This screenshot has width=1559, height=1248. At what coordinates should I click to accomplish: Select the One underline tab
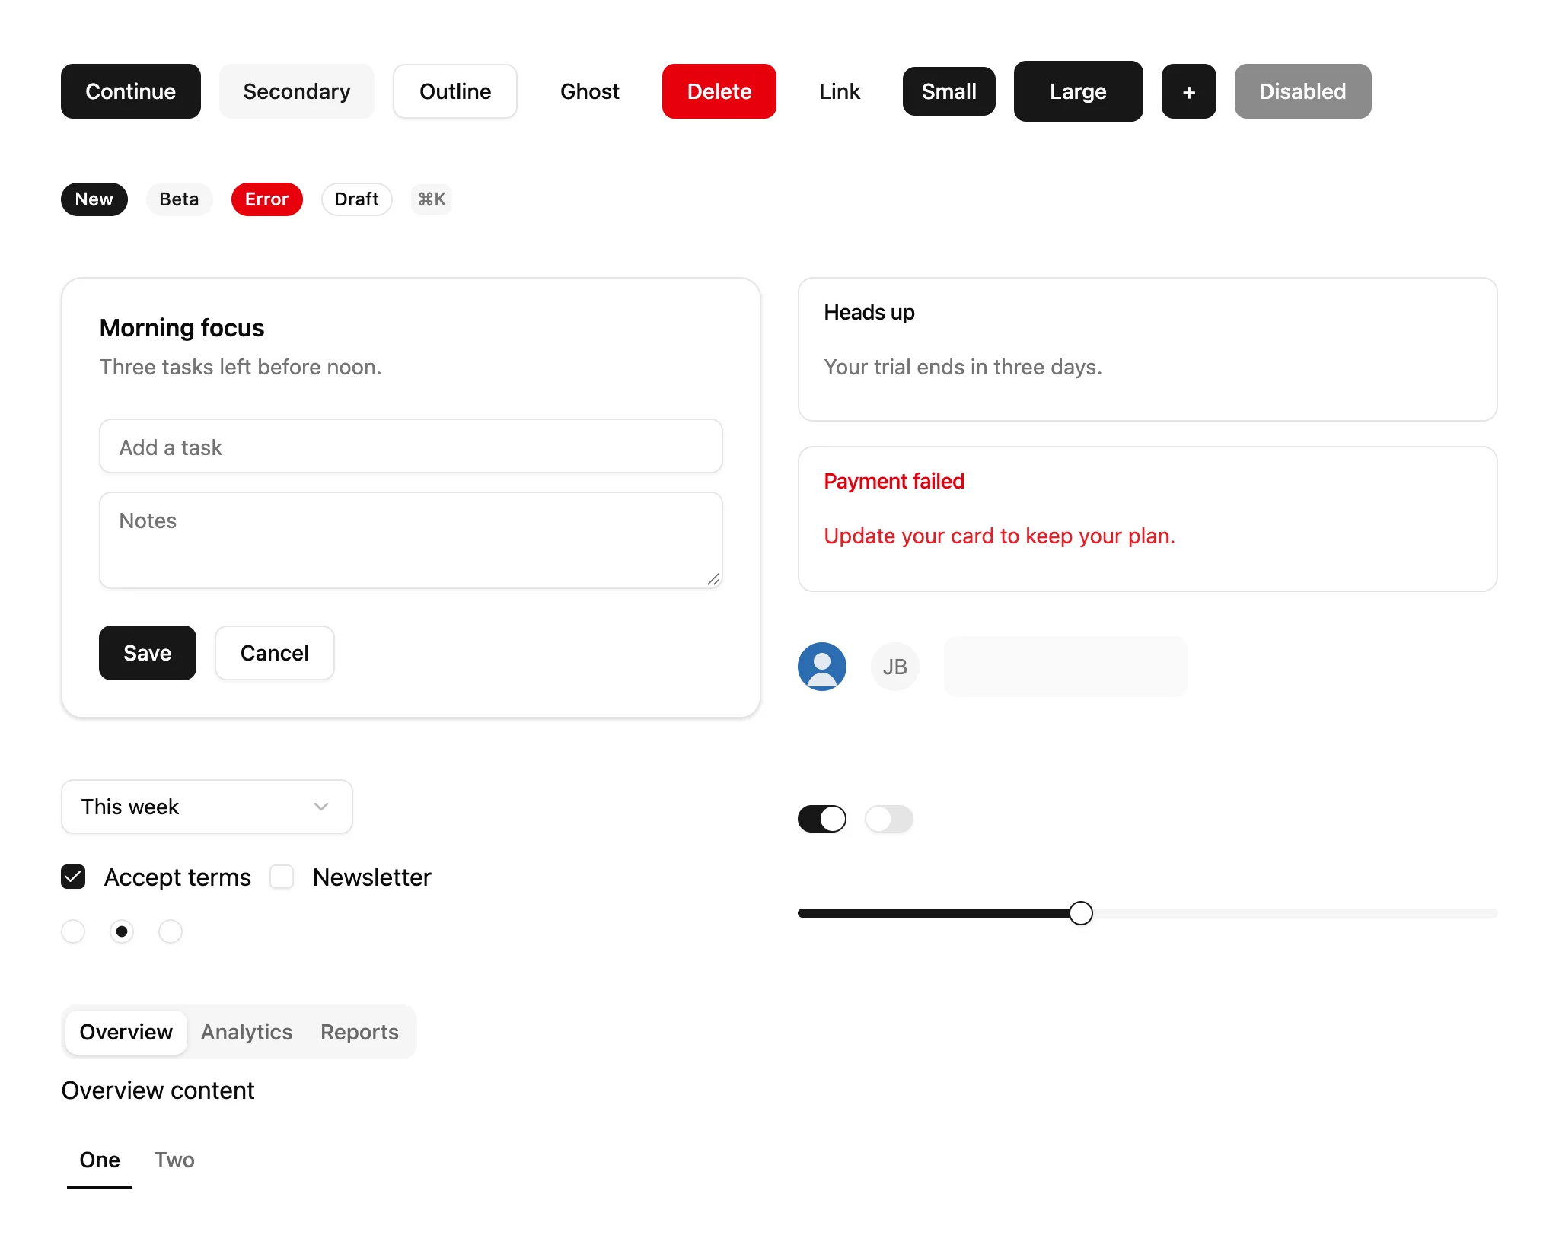(x=100, y=1160)
